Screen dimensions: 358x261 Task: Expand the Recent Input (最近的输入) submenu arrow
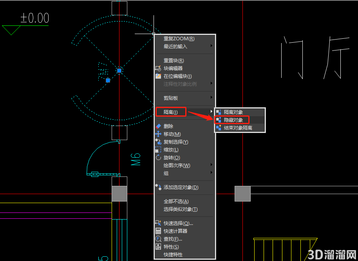pos(212,46)
